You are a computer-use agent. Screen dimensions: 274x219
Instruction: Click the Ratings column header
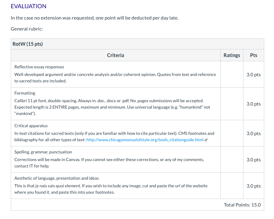[232, 55]
